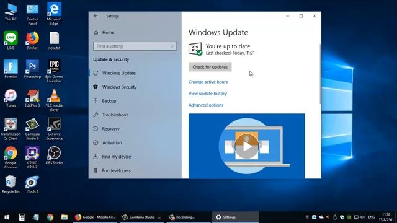Open Control Panel desktop icon
Viewport: 397px width, 223px height.
(32, 14)
